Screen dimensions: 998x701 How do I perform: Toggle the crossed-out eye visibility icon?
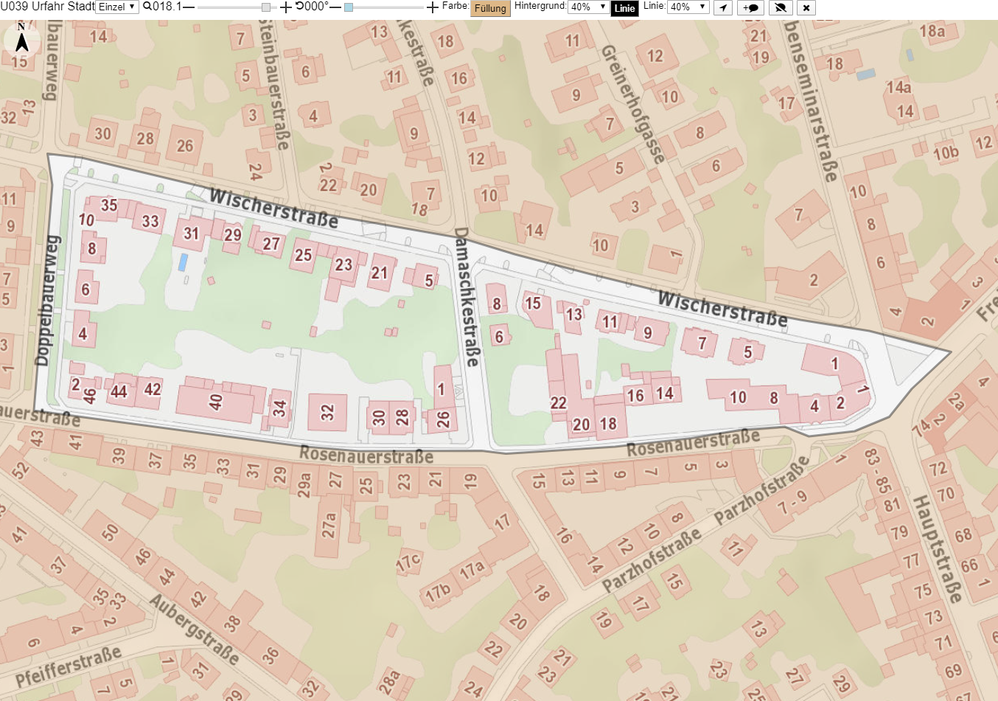pyautogui.click(x=781, y=7)
